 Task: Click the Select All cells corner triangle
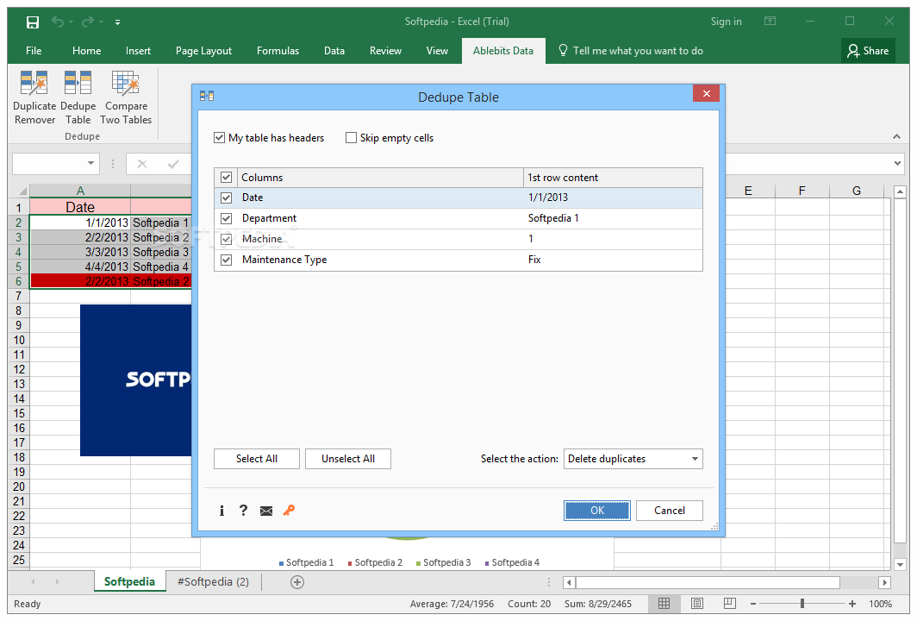(x=22, y=191)
